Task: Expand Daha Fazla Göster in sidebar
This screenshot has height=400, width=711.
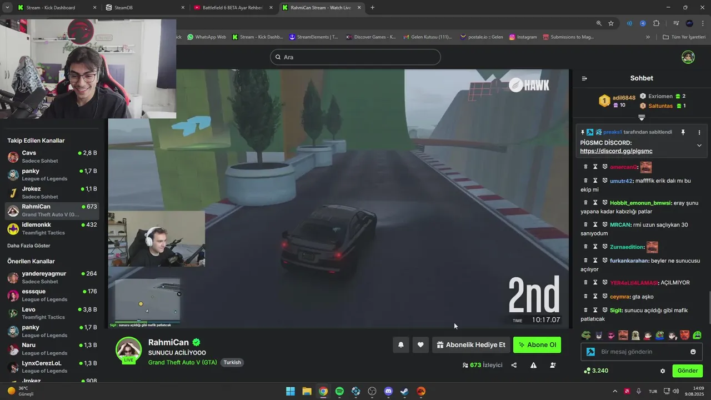Action: pyautogui.click(x=28, y=246)
